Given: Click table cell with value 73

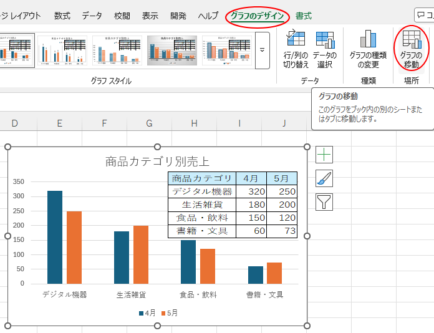Looking at the screenshot, I should point(282,231).
